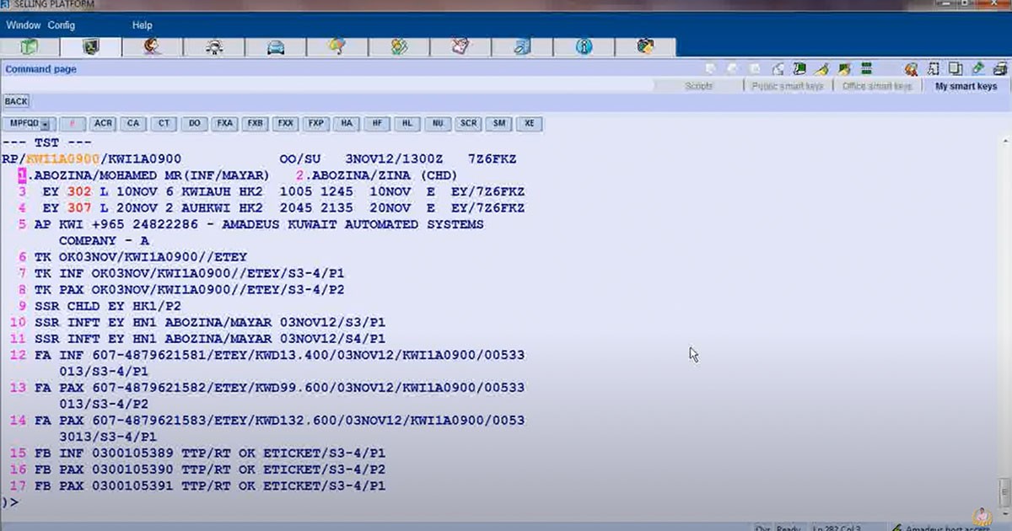This screenshot has width=1012, height=531.
Task: Click the SCR smart key
Action: pos(468,123)
